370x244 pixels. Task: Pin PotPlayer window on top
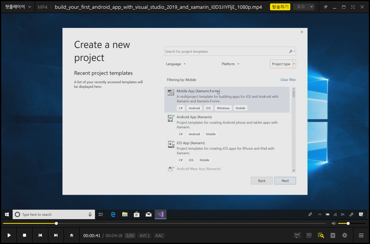click(x=326, y=7)
